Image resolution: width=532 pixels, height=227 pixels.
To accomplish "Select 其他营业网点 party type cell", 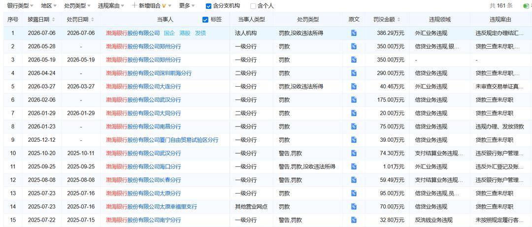I will [x=251, y=207].
